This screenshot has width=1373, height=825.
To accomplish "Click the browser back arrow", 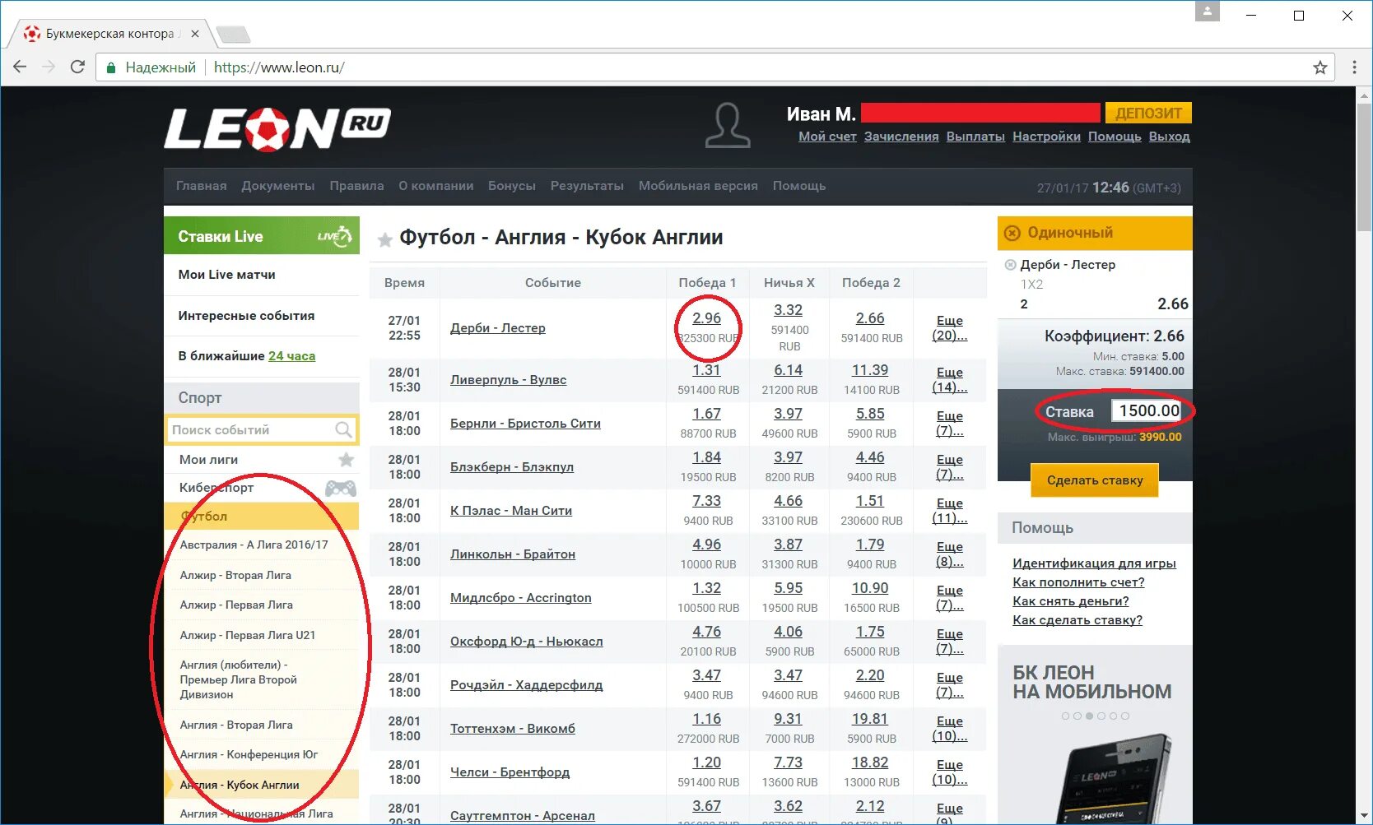I will coord(20,67).
